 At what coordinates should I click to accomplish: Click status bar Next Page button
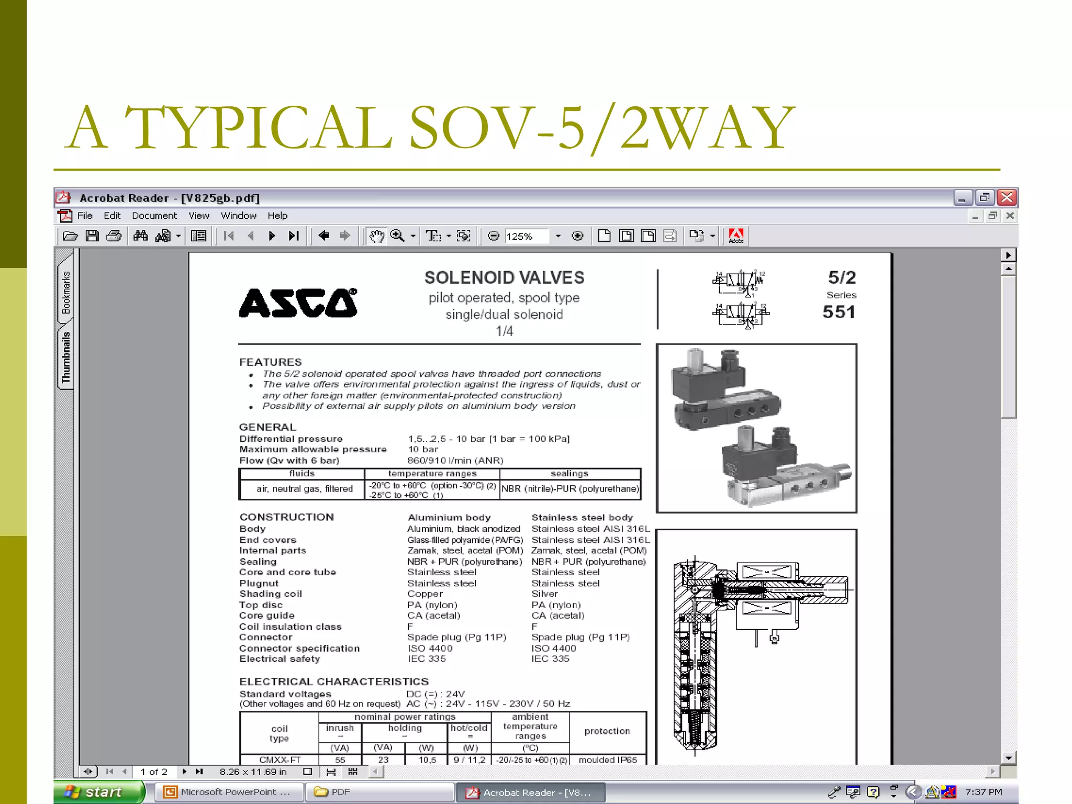coord(184,772)
